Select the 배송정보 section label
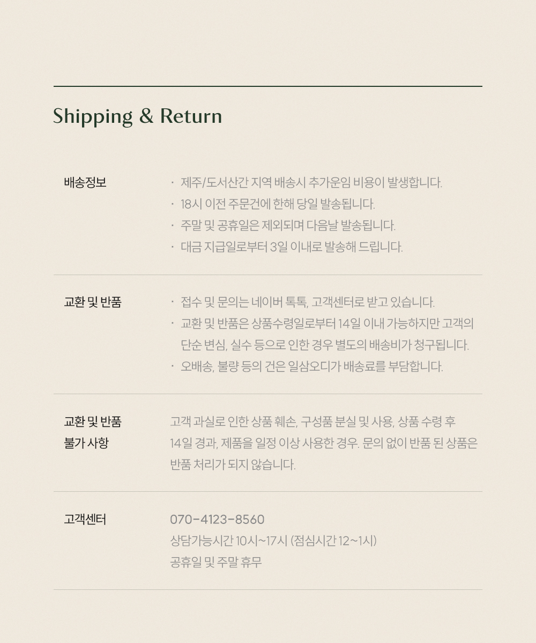The image size is (536, 643). point(85,182)
